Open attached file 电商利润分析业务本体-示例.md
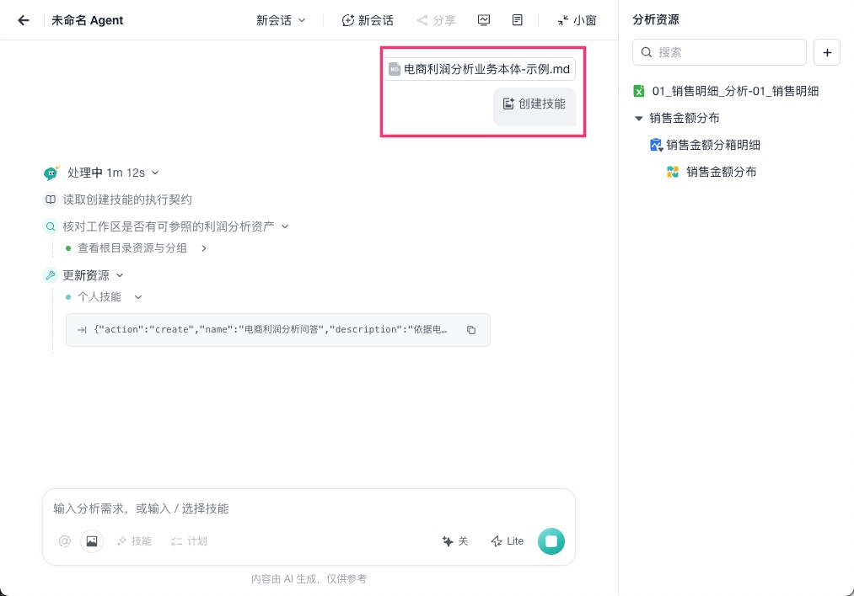 tap(480, 69)
